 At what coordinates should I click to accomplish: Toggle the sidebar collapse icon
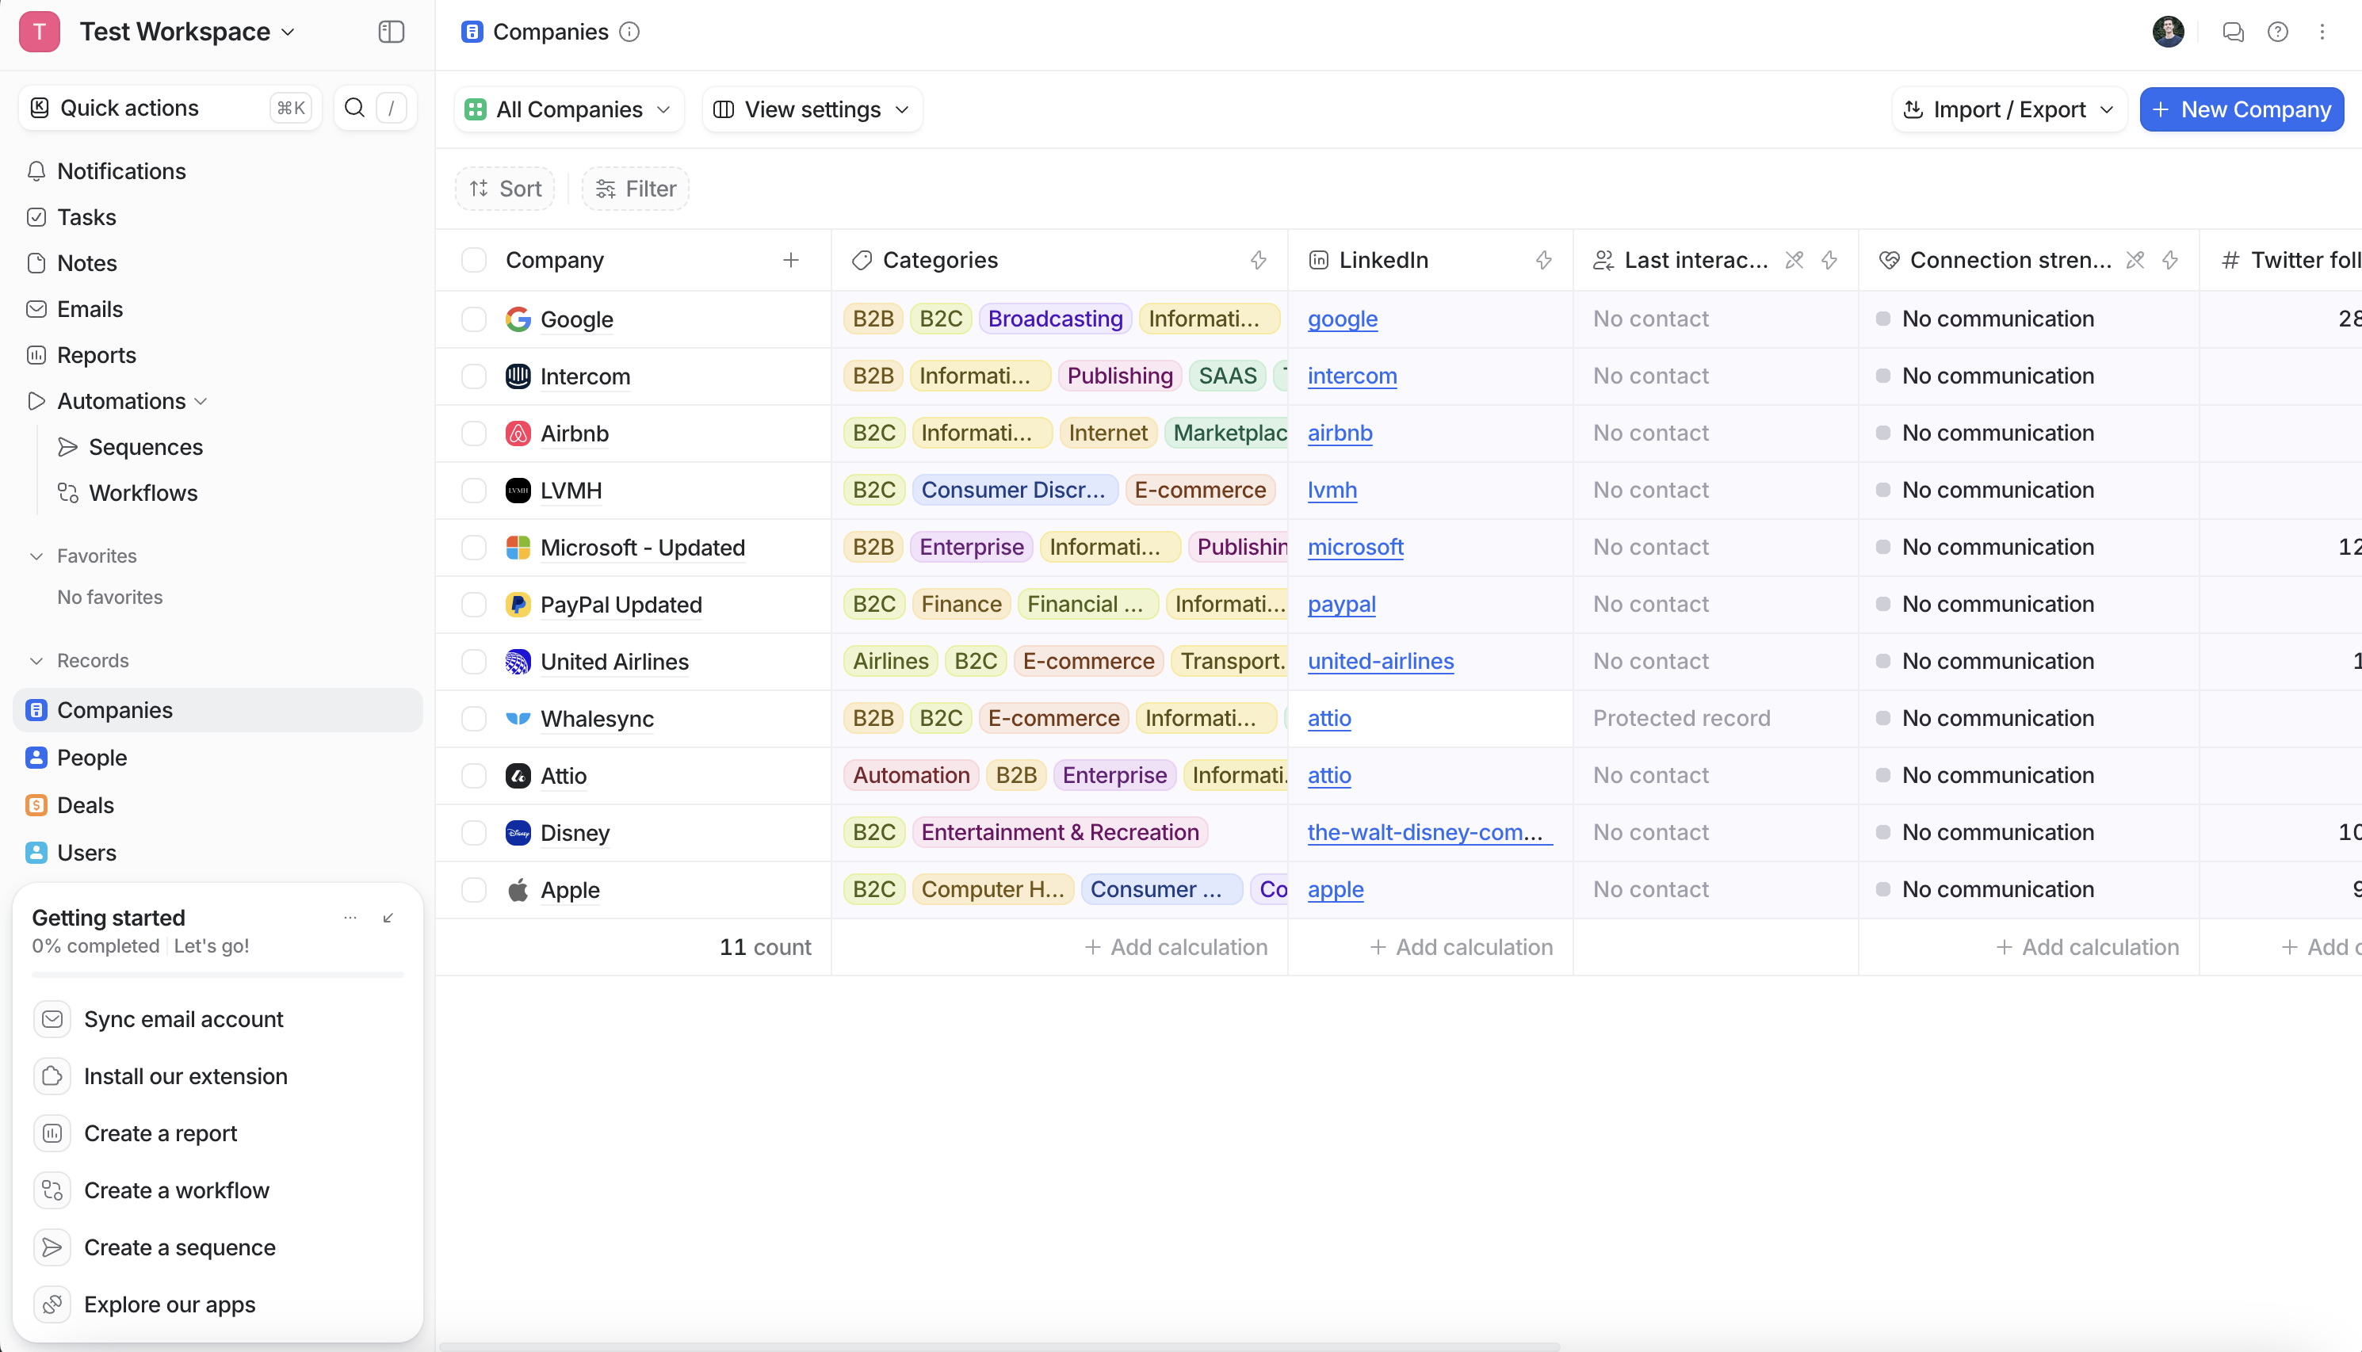point(391,32)
